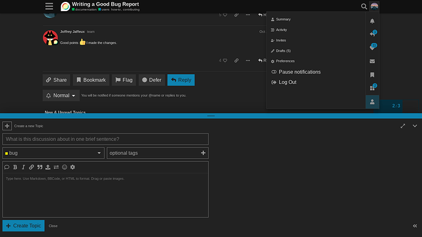Open the likes tab with 11 badge

click(x=372, y=47)
